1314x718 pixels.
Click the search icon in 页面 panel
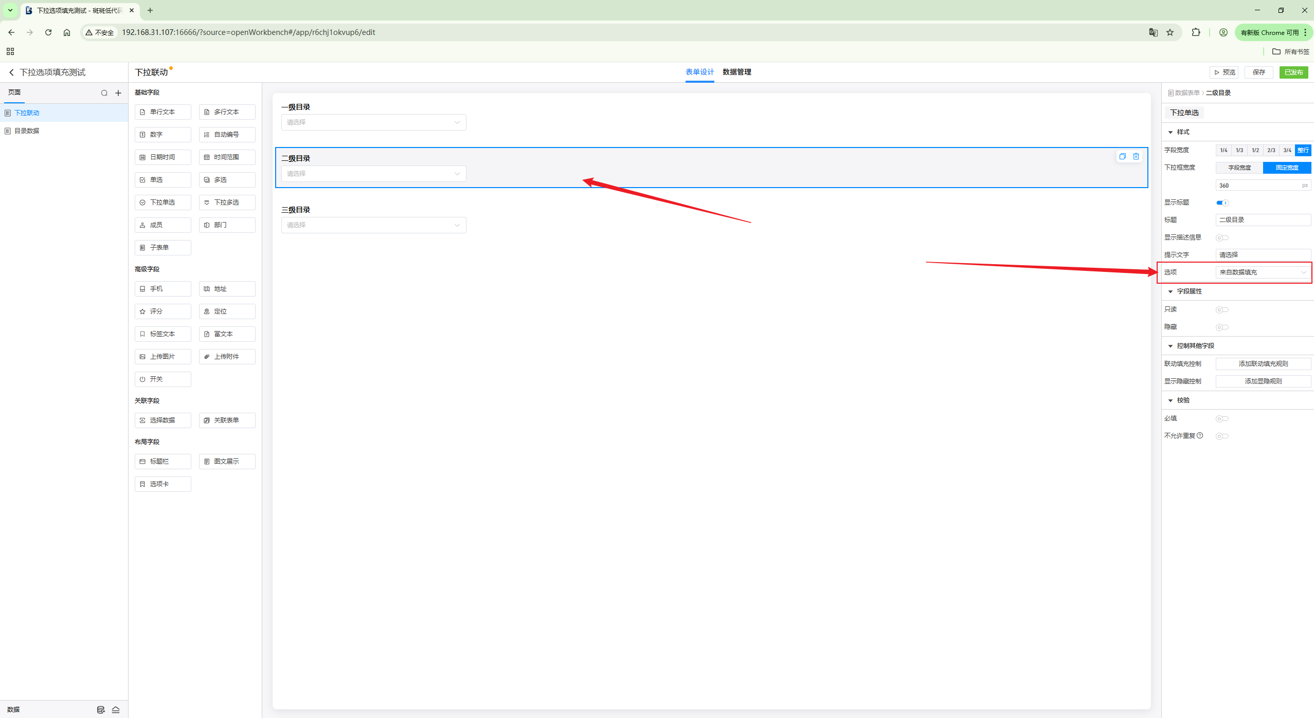104,93
